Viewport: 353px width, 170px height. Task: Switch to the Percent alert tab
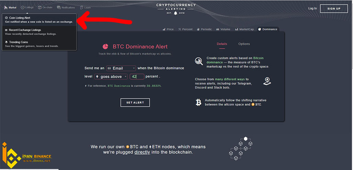pyautogui.click(x=185, y=29)
